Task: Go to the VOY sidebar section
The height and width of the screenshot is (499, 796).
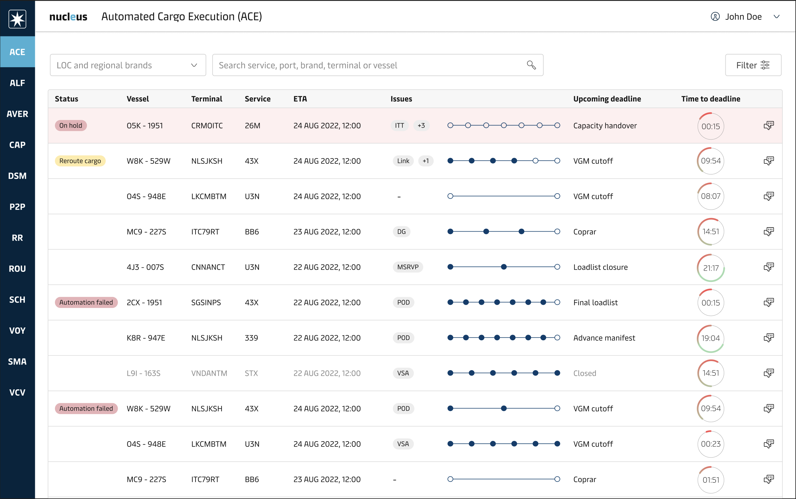Action: [18, 330]
